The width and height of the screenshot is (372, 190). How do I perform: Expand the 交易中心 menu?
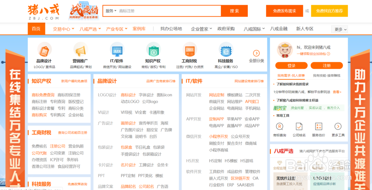[64, 29]
